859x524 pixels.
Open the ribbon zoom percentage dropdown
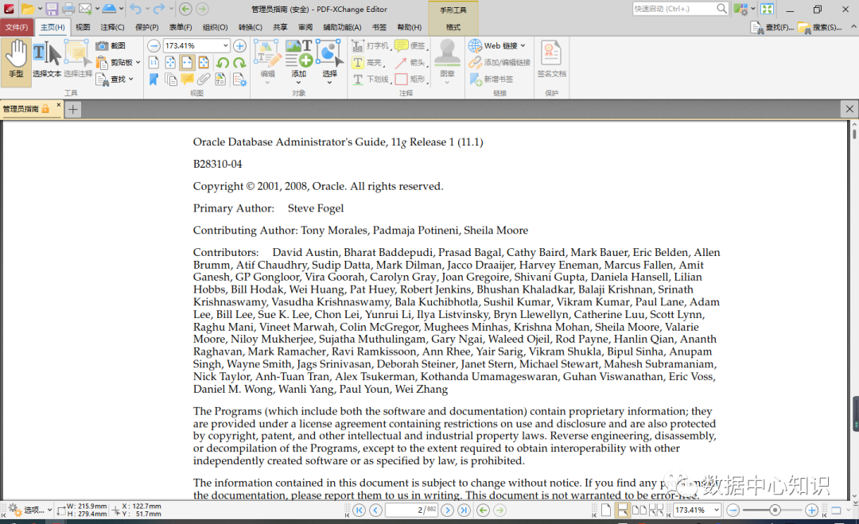coord(225,46)
